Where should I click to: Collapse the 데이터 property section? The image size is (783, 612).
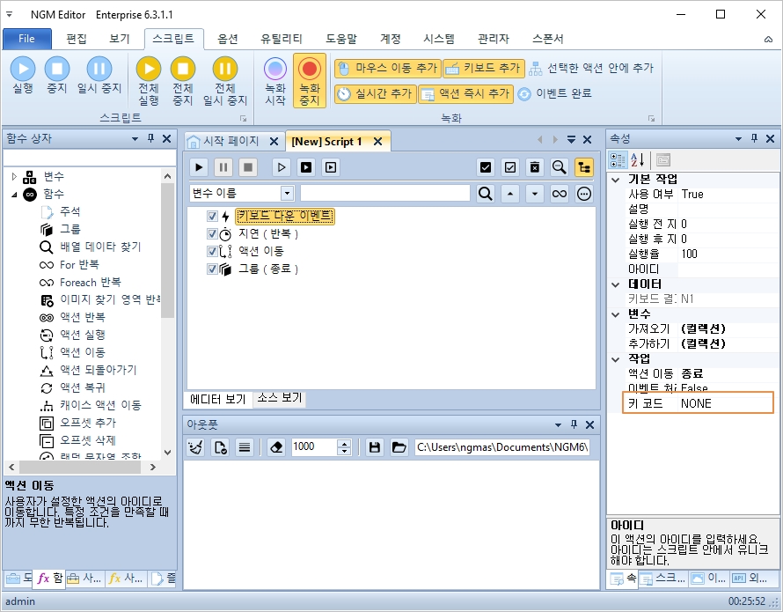pos(616,284)
